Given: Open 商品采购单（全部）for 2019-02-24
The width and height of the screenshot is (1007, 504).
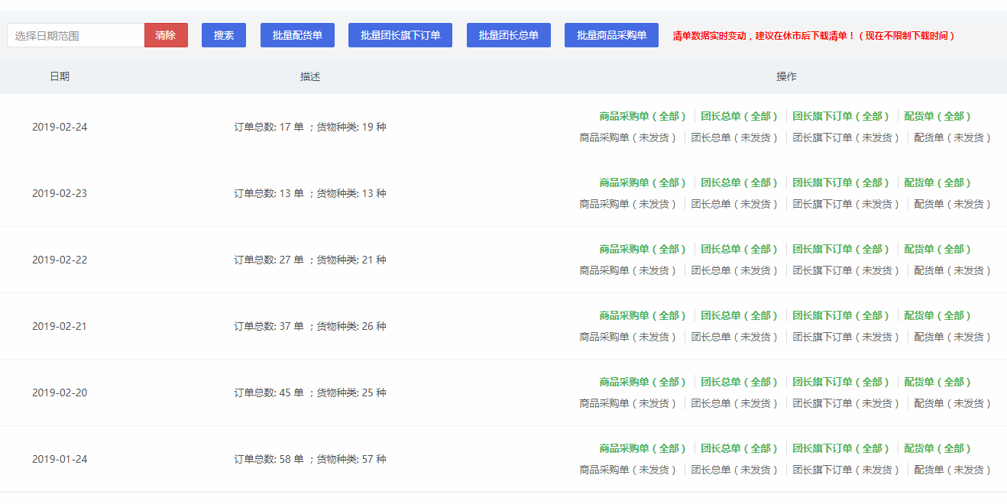Looking at the screenshot, I should pyautogui.click(x=643, y=117).
